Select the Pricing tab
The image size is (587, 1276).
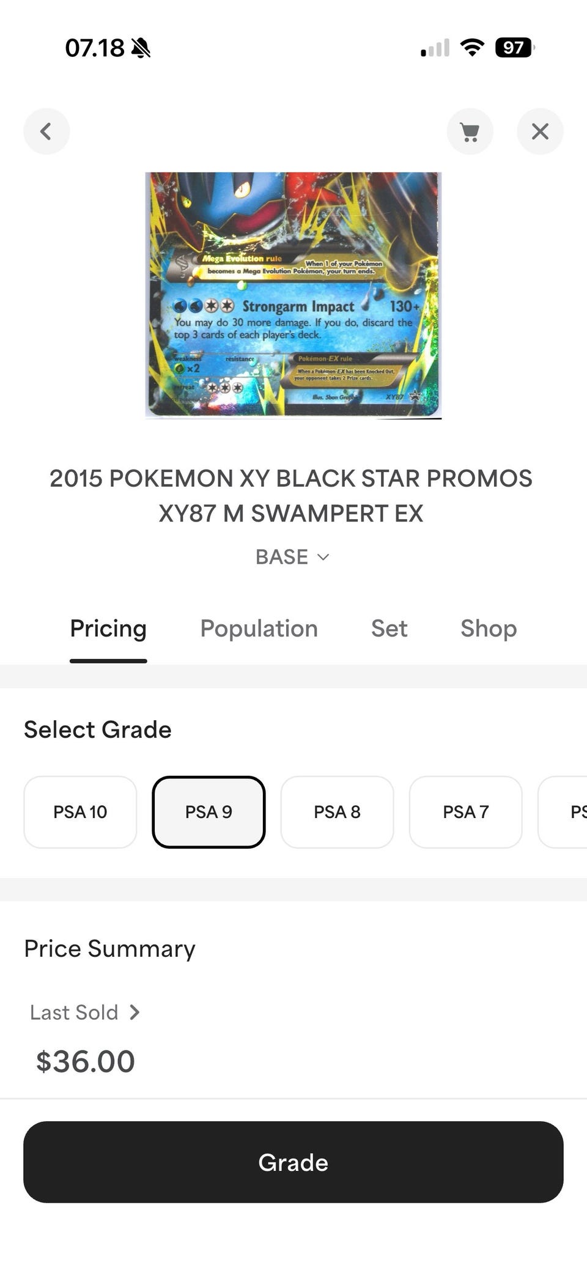click(108, 629)
